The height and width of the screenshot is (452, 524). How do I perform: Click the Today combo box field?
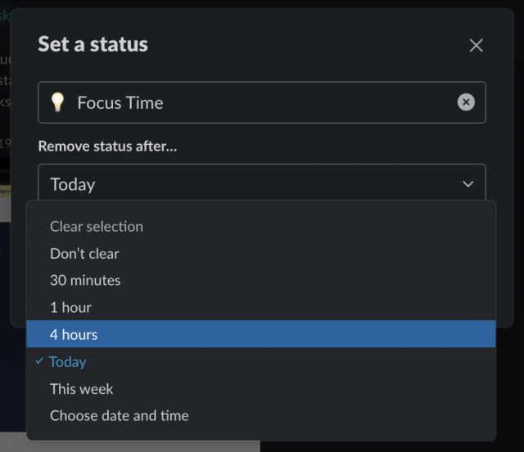(x=246, y=184)
